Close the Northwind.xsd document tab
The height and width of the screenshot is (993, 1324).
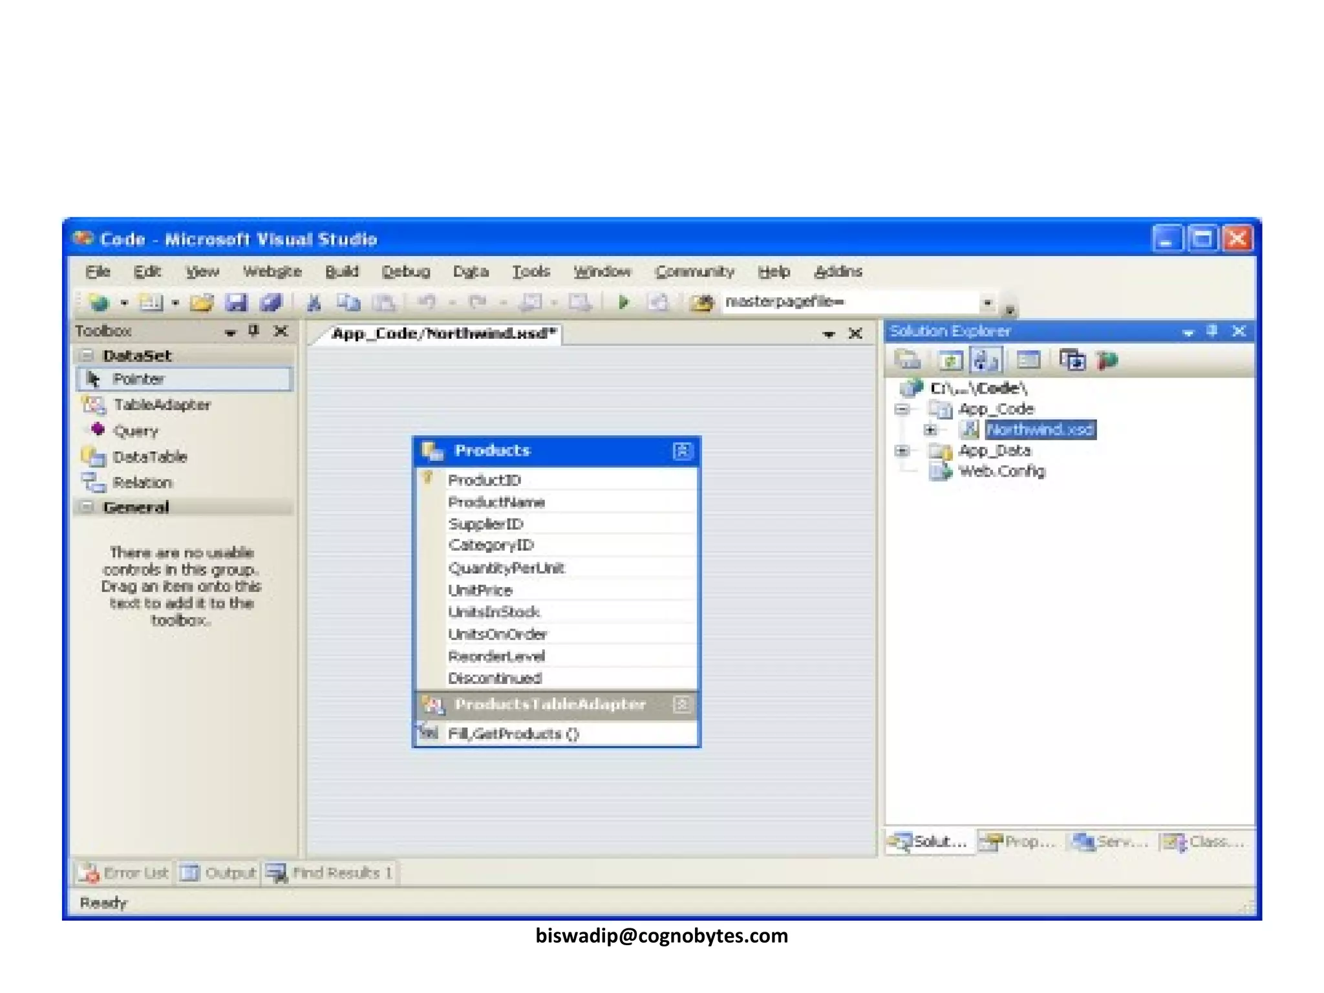coord(855,334)
